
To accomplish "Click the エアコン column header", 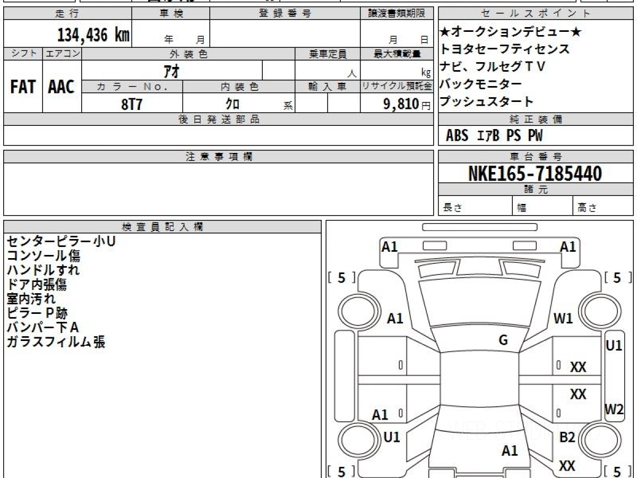I will (x=62, y=54).
